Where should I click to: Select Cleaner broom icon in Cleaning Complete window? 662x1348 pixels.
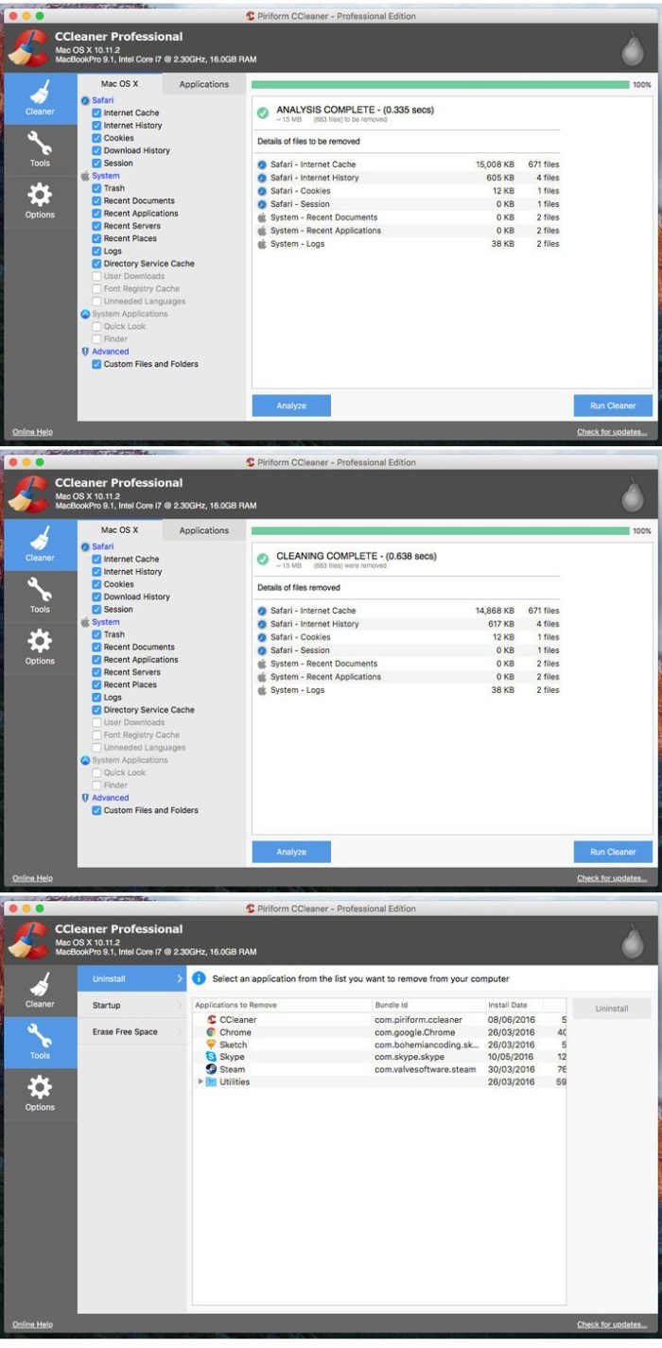[x=40, y=539]
